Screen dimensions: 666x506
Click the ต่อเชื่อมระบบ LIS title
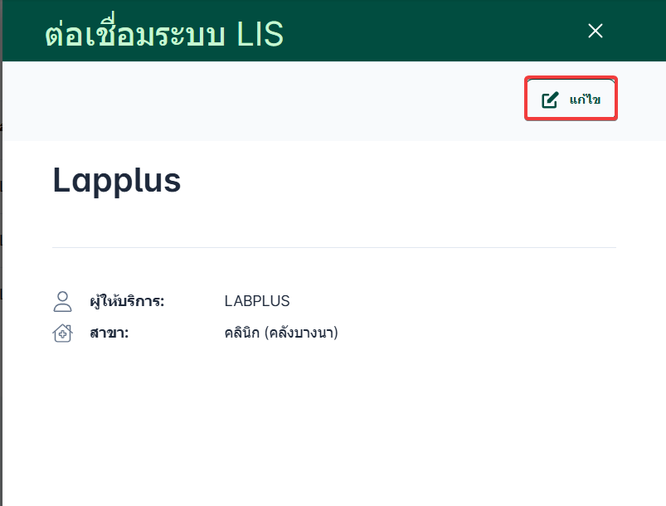click(x=163, y=34)
